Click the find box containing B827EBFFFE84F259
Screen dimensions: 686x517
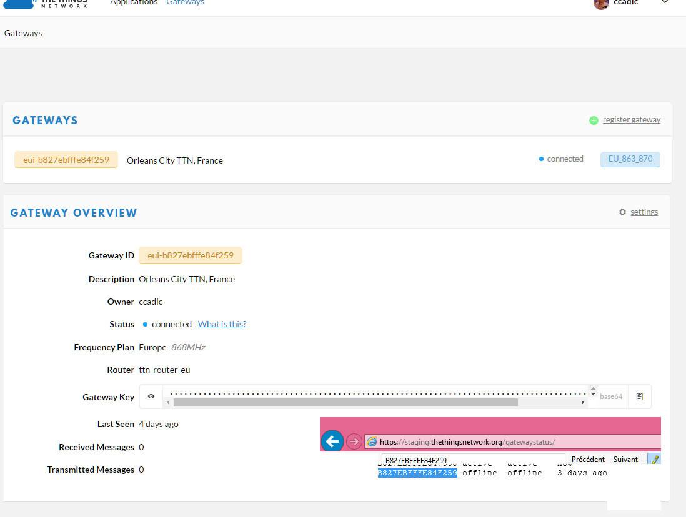point(474,460)
